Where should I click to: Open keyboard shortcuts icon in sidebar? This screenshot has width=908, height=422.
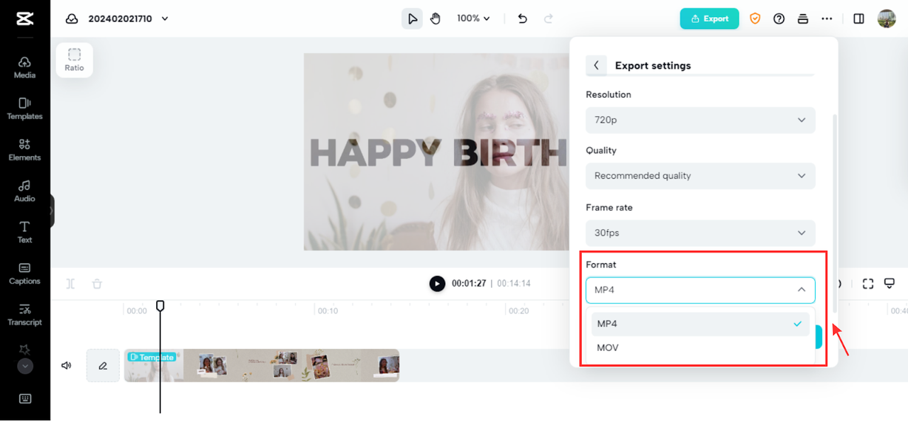coord(25,399)
